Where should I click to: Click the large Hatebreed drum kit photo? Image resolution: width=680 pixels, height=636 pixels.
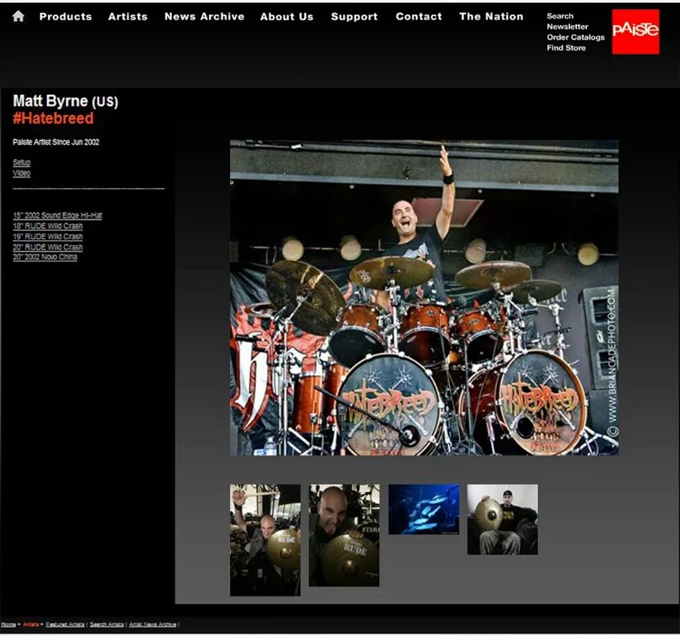424,297
